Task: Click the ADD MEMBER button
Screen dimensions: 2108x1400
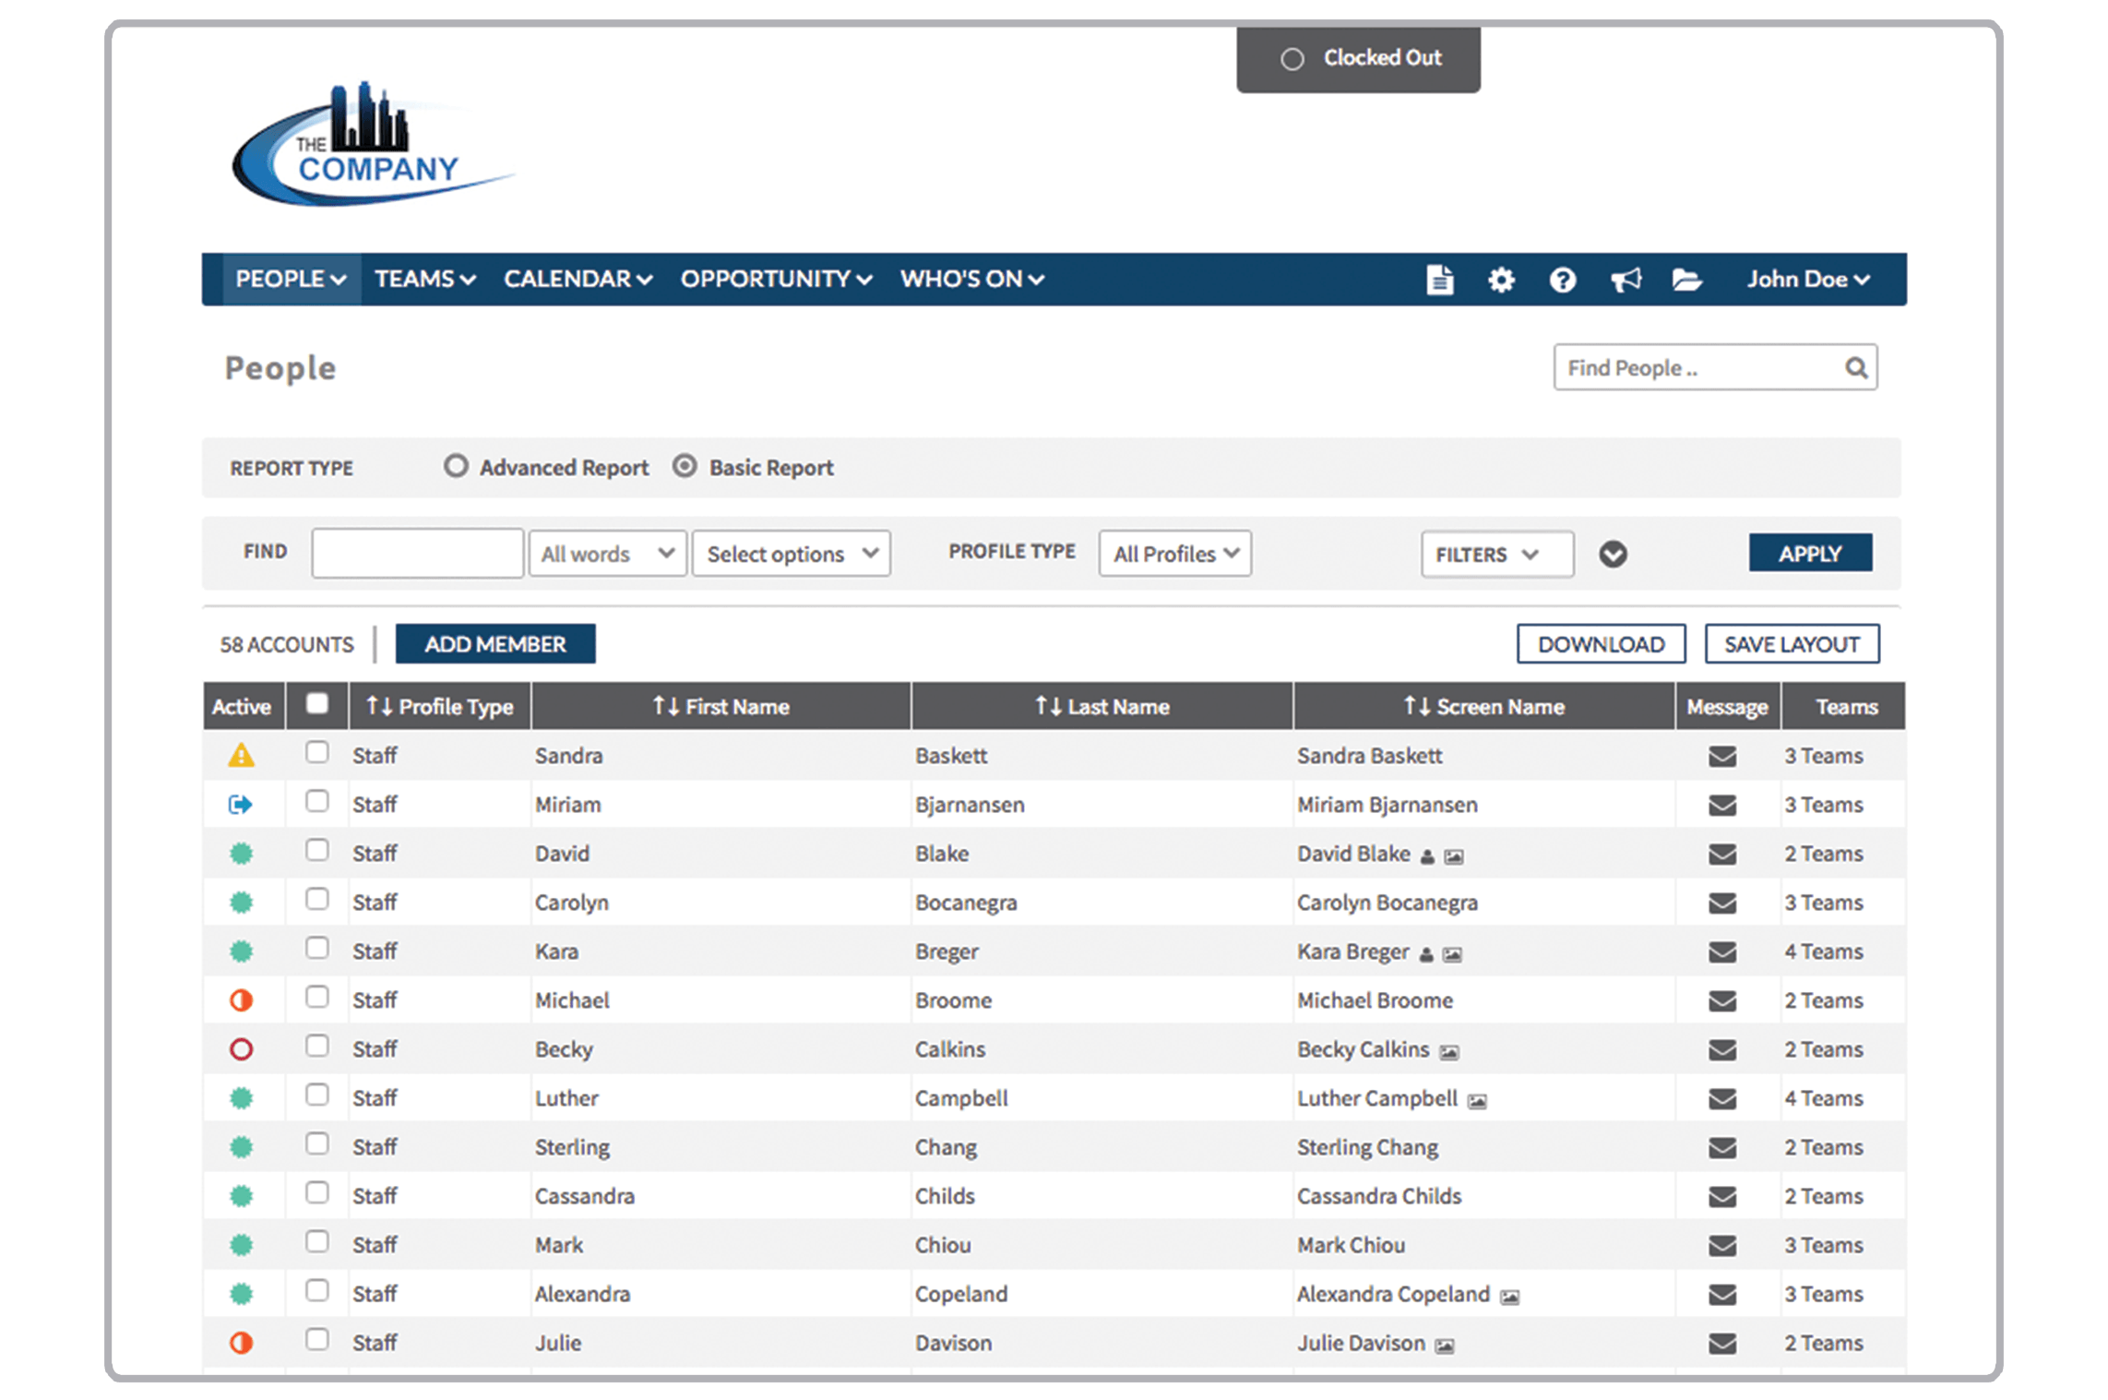Action: (495, 644)
